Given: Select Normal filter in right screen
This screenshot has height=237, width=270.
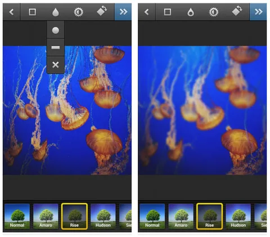Looking at the screenshot, I should pos(152,216).
